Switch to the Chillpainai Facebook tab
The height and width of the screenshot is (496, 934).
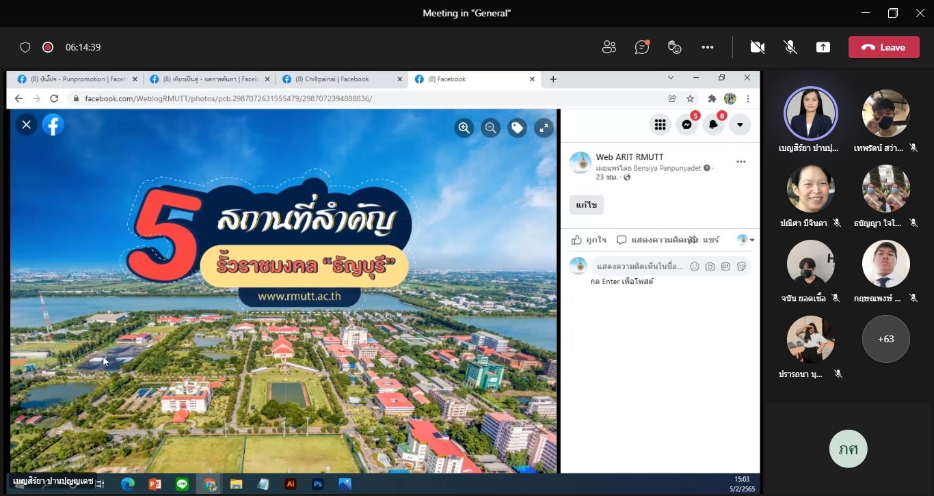pos(341,79)
